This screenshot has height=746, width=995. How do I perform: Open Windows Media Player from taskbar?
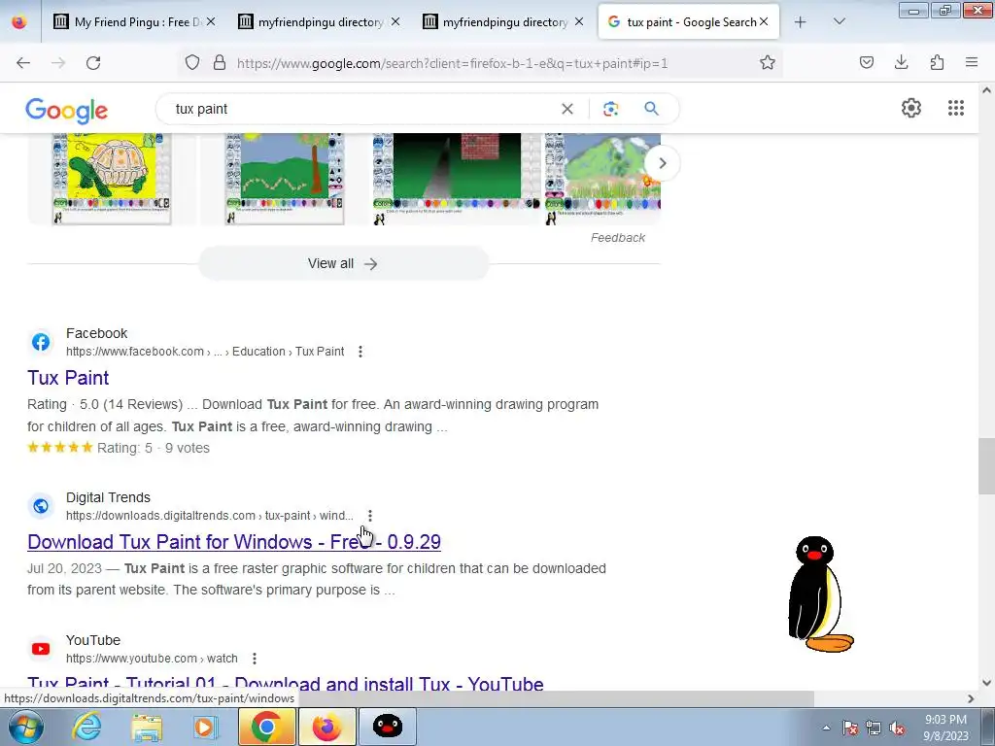[x=204, y=727]
